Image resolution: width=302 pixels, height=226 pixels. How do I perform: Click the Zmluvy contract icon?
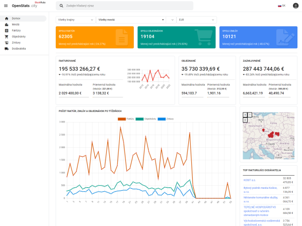(7, 43)
